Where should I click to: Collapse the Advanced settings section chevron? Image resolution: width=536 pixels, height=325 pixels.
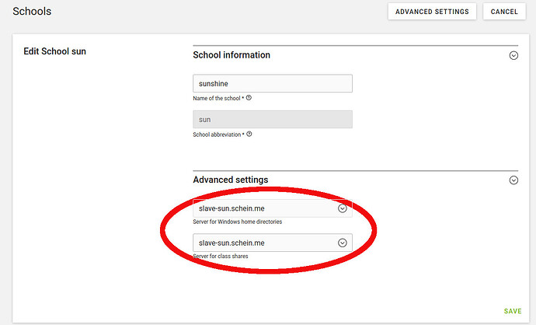513,180
